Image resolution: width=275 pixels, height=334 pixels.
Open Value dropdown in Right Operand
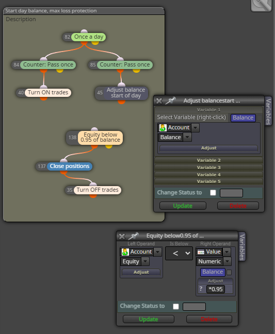click(x=227, y=252)
